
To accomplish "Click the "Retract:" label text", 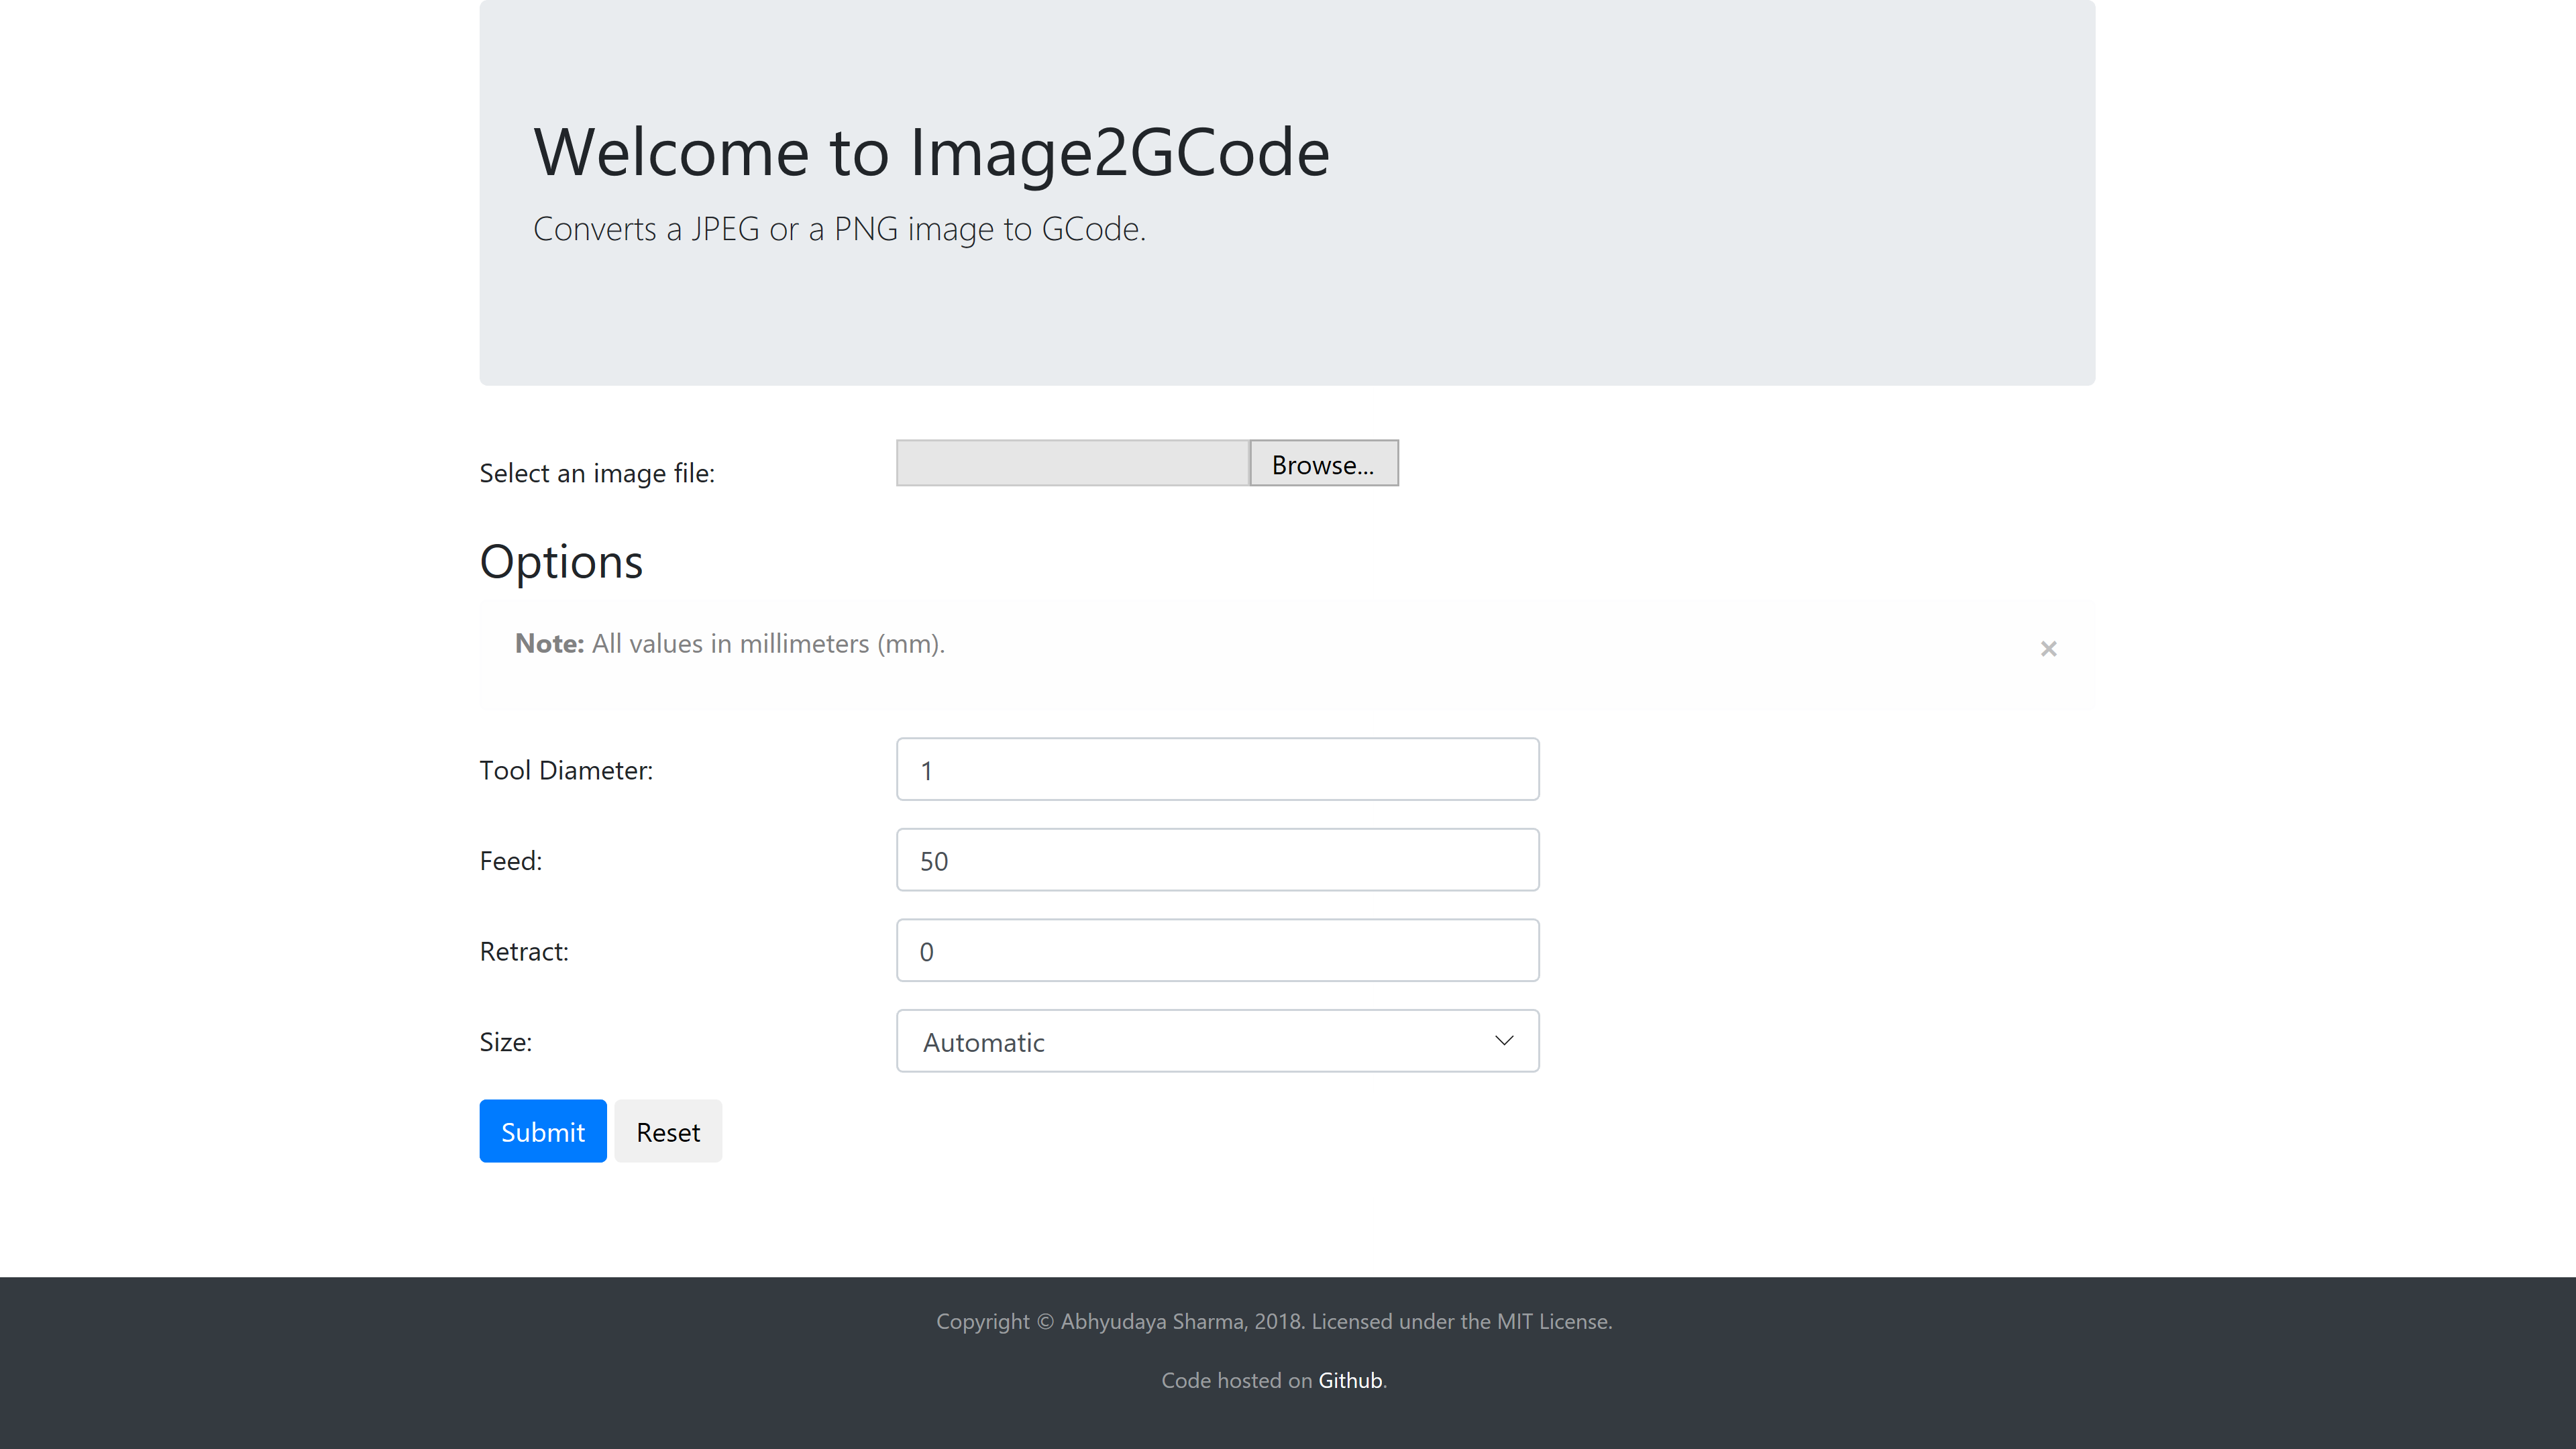I will (524, 952).
